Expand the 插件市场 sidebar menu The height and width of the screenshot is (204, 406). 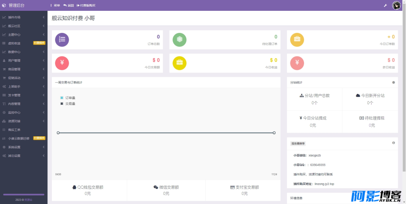[24, 17]
